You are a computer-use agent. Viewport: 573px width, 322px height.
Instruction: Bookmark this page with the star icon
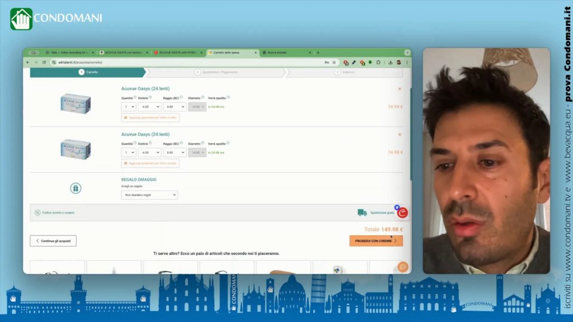pyautogui.click(x=334, y=63)
